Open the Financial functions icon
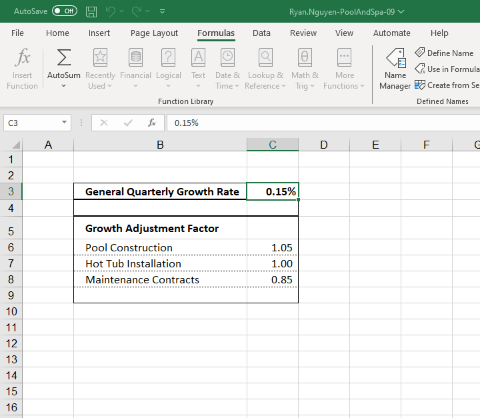 point(135,57)
